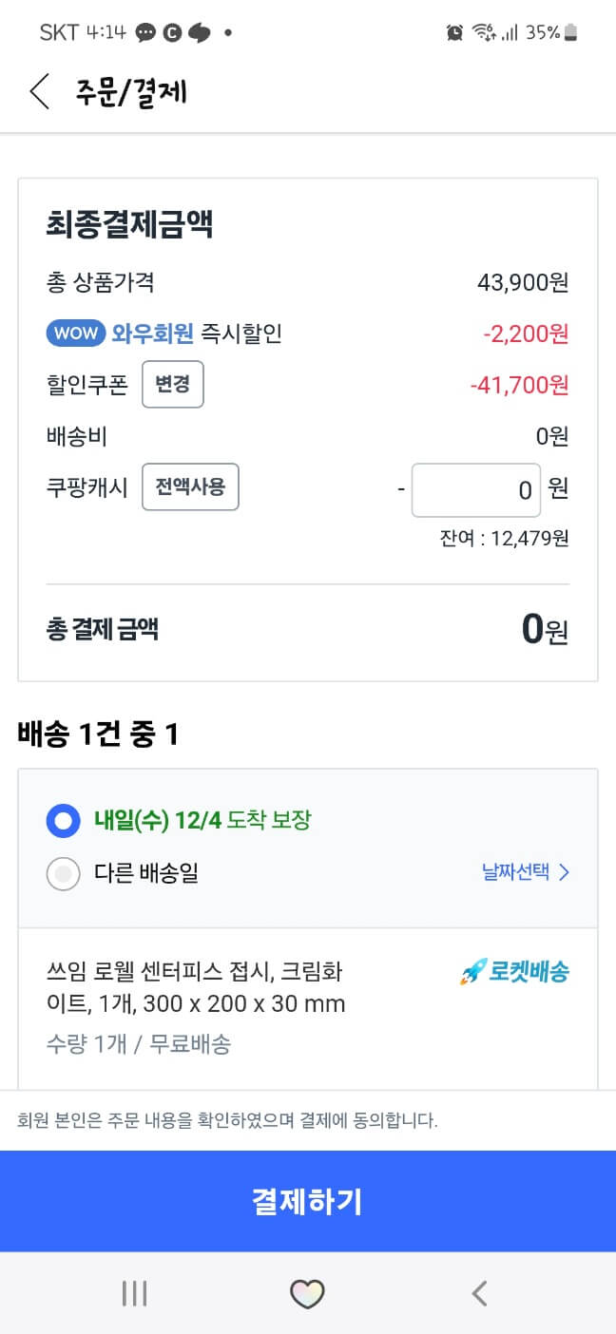Viewport: 616px width, 1334px height.
Task: Open the KakaoTalk chat bubble icon in status bar
Action: (143, 30)
